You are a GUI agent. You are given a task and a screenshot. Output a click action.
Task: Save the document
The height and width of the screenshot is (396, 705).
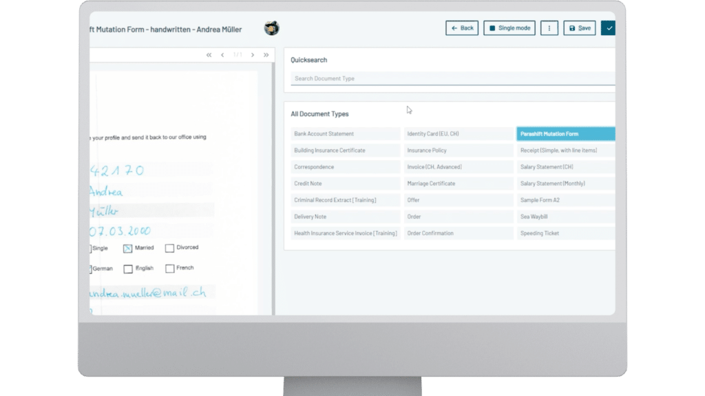pos(579,28)
